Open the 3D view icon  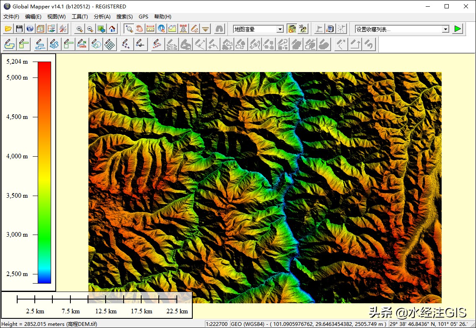pos(303,29)
